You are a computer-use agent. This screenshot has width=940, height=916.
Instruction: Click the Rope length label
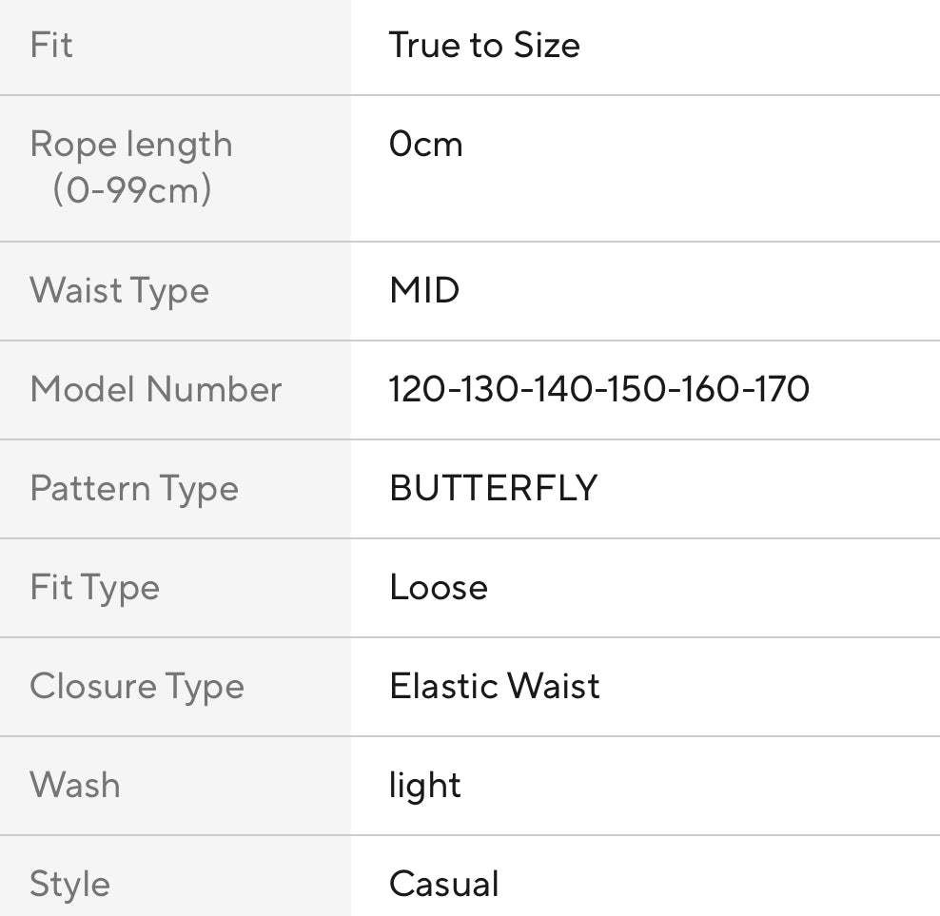pyautogui.click(x=131, y=145)
